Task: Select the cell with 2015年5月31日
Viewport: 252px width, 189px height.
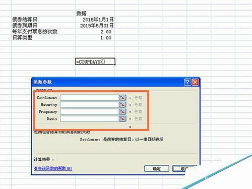Action: (95, 26)
